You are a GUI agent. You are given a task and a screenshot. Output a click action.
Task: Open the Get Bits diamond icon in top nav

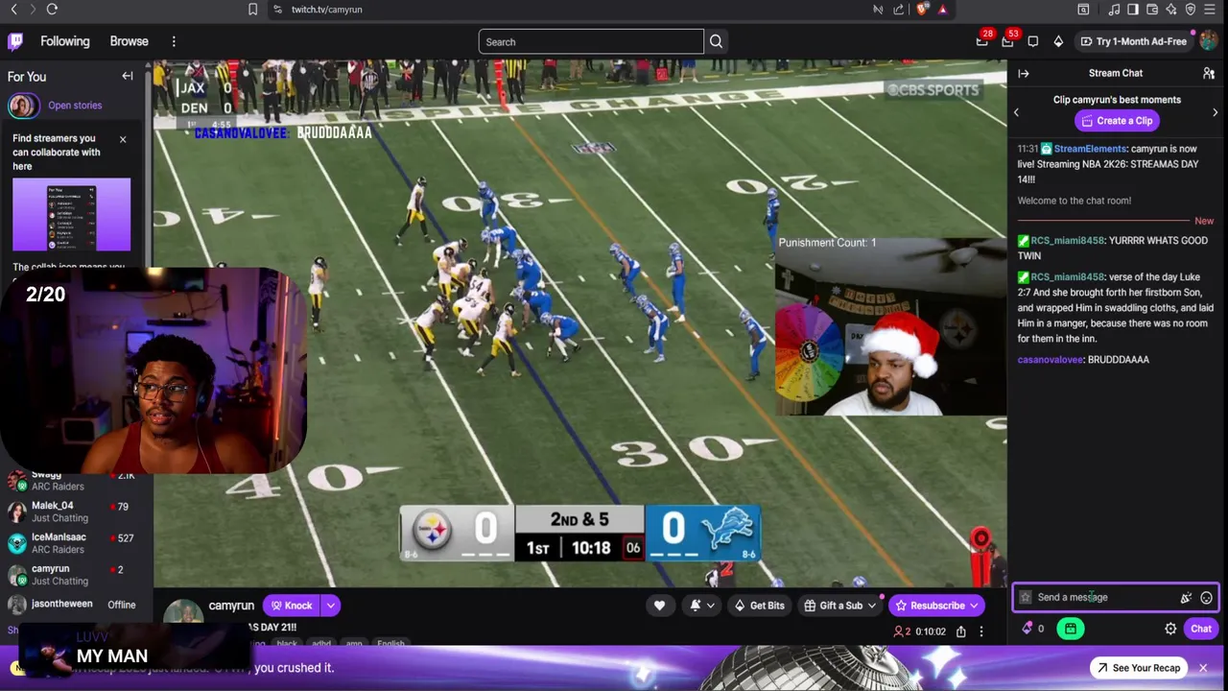(x=1058, y=41)
